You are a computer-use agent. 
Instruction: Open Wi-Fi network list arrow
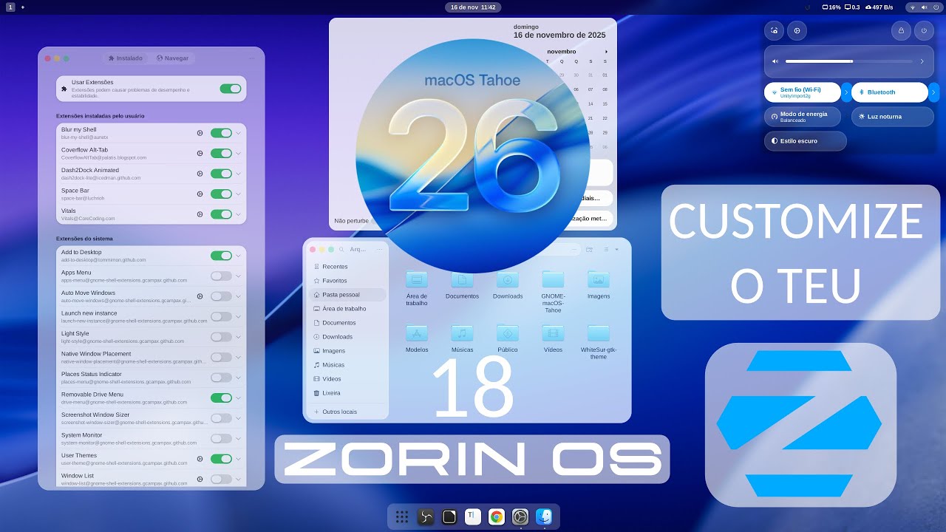click(x=846, y=92)
